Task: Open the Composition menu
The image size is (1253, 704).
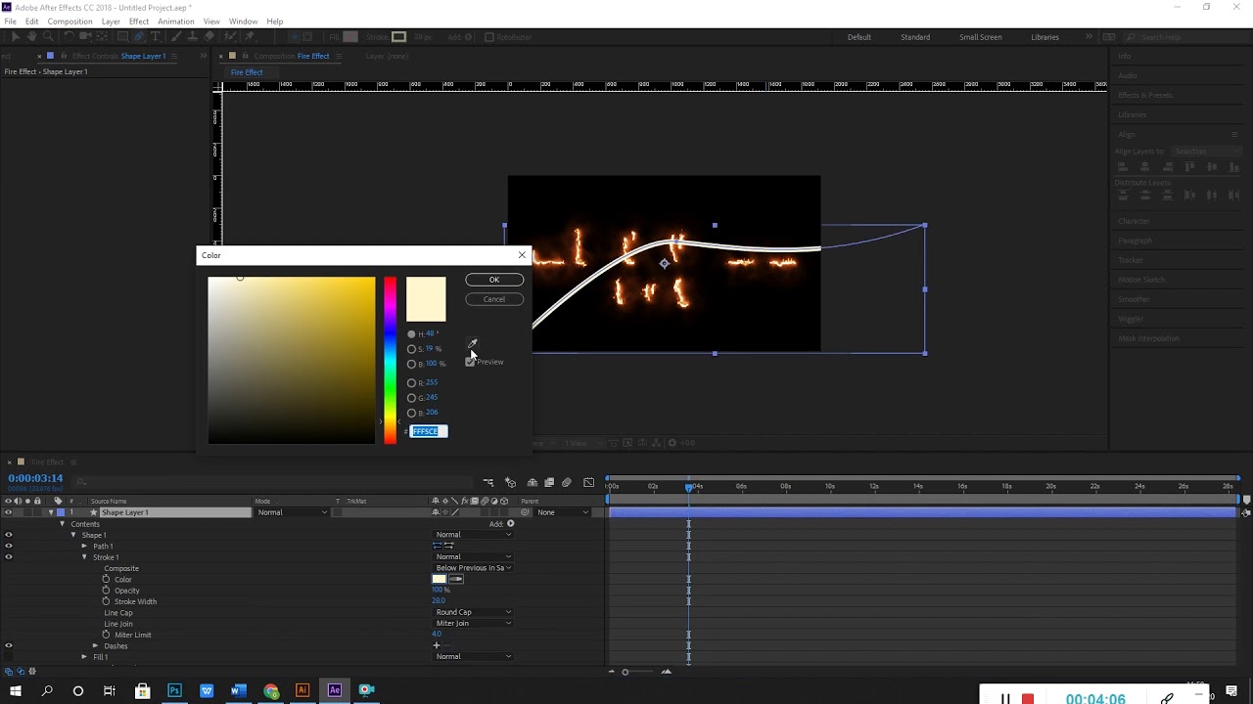Action: point(70,22)
